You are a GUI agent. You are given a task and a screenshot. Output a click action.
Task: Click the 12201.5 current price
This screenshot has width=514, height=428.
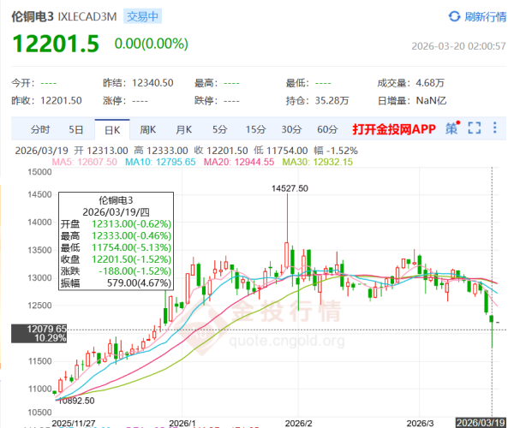56,43
